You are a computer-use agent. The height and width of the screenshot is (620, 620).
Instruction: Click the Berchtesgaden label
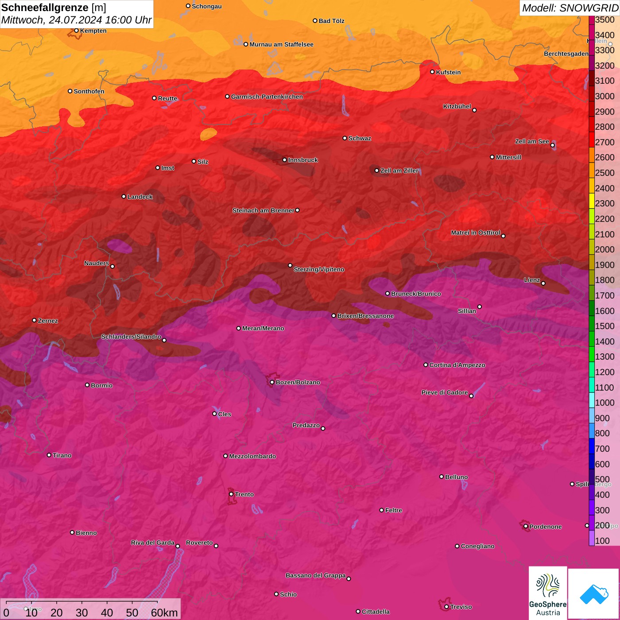click(x=566, y=54)
